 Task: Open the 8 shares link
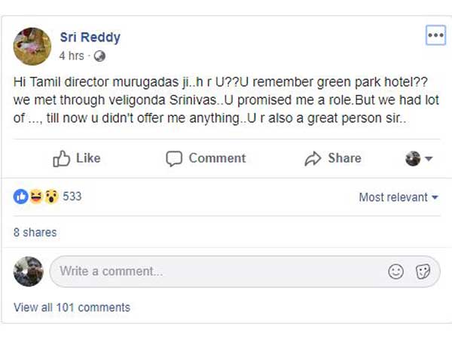[x=35, y=232]
